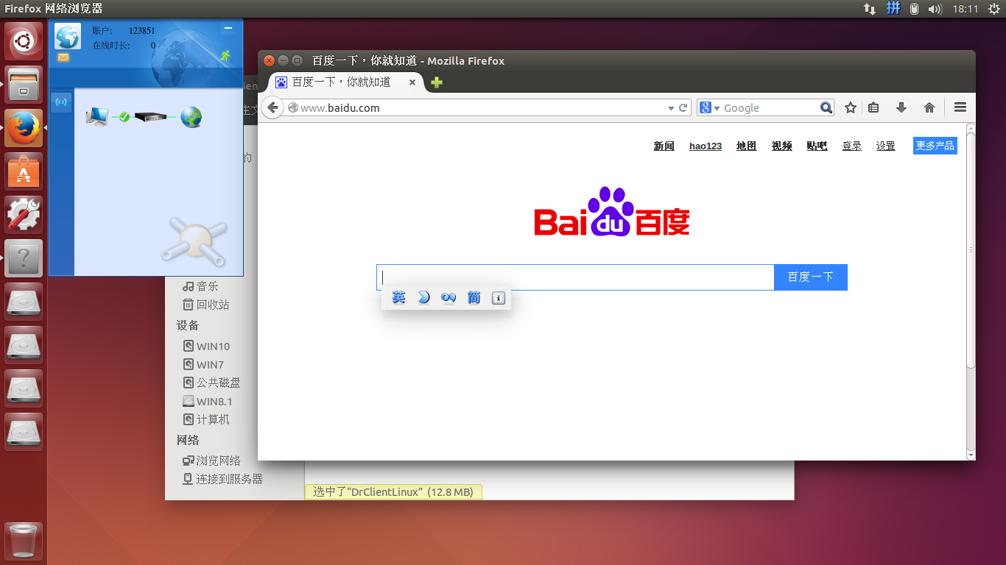Open 音乐 in the file manager sidebar
The width and height of the screenshot is (1006, 565).
201,286
